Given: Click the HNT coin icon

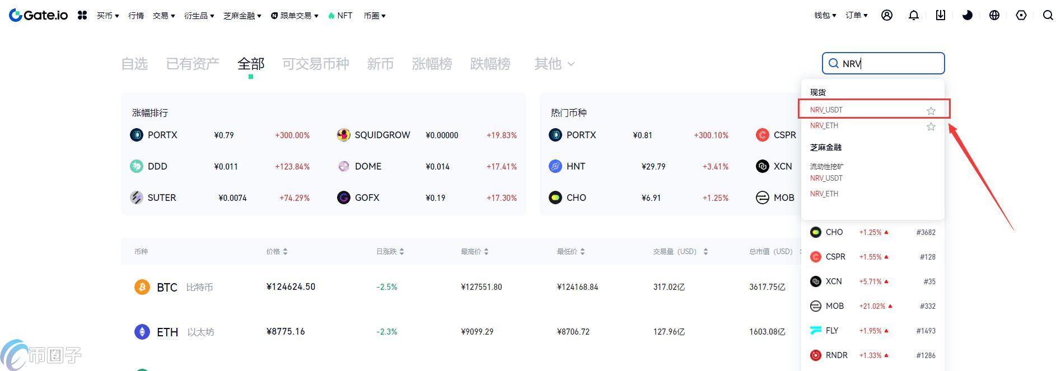Looking at the screenshot, I should coord(555,166).
